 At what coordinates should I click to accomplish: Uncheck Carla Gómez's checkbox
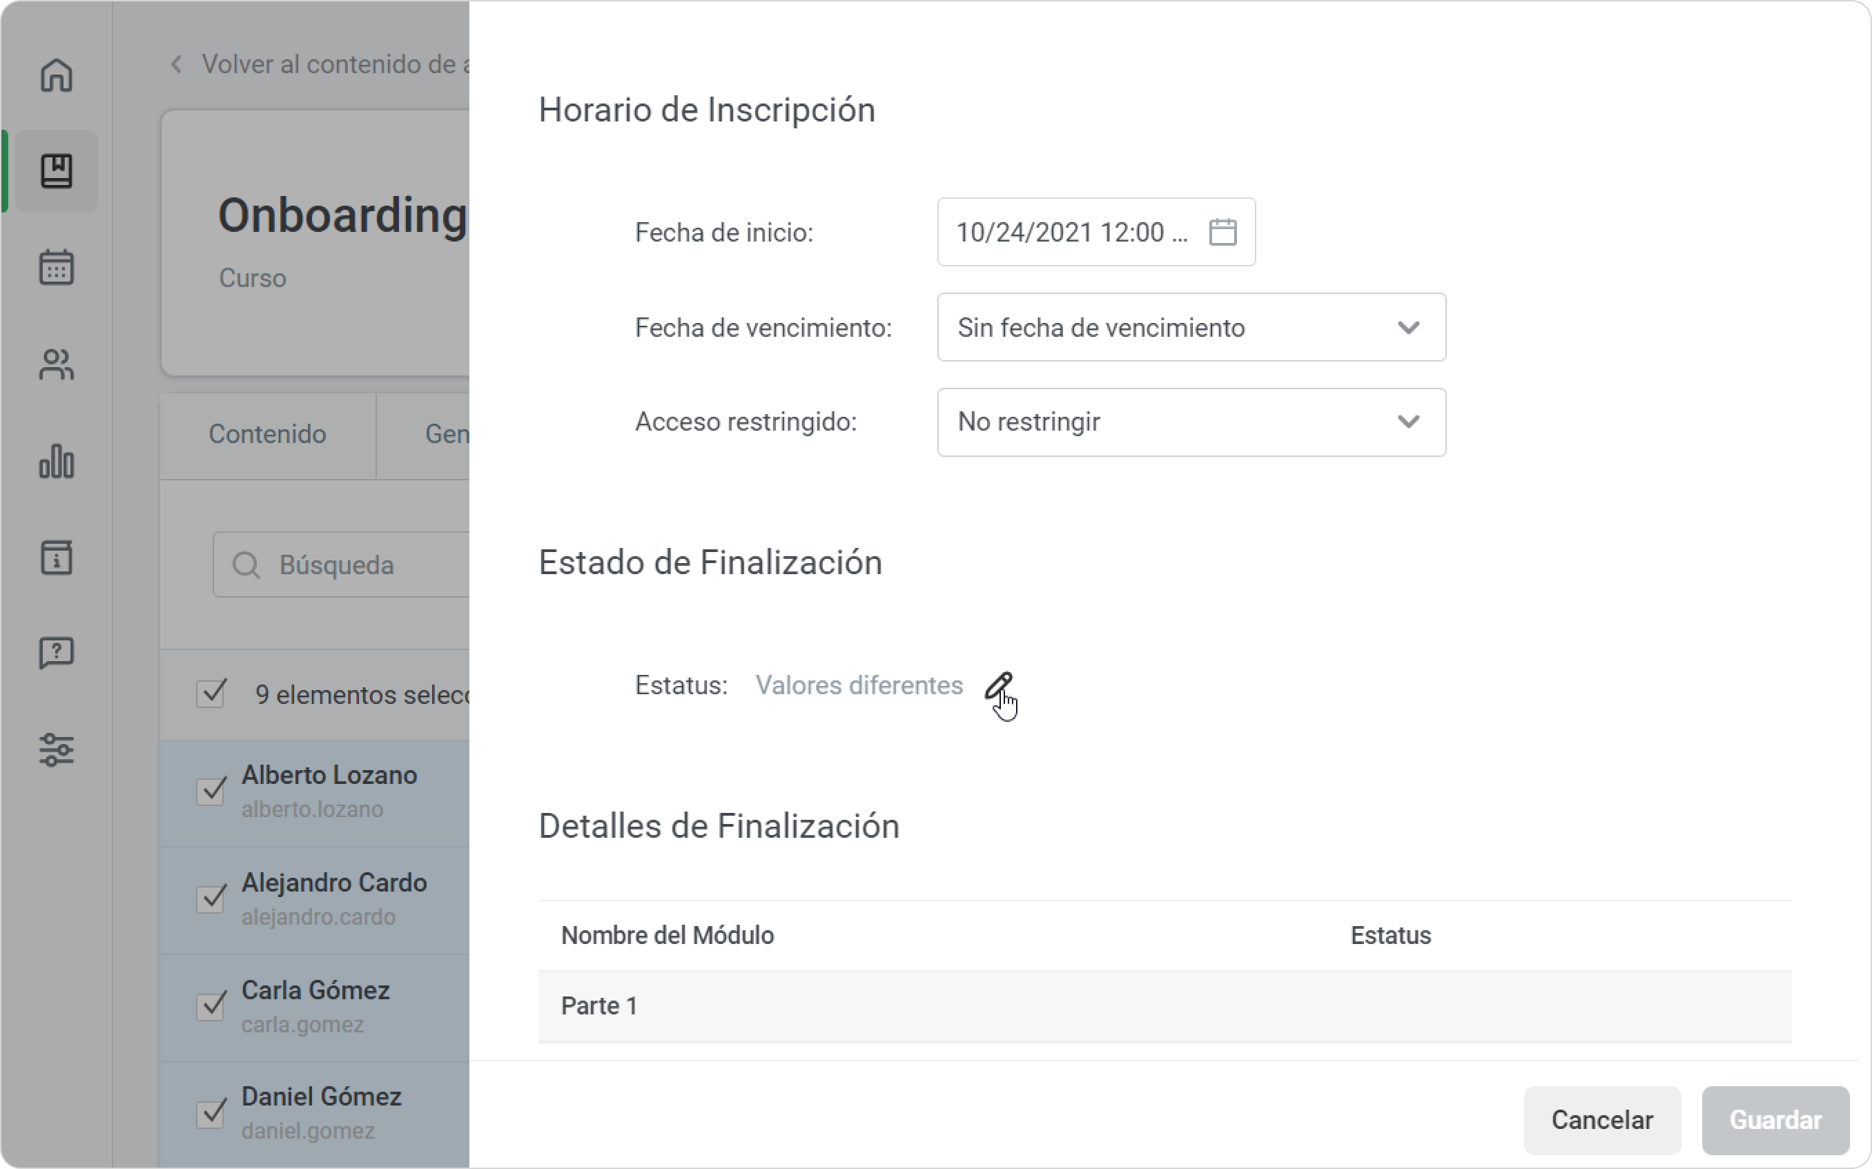[x=211, y=1006]
